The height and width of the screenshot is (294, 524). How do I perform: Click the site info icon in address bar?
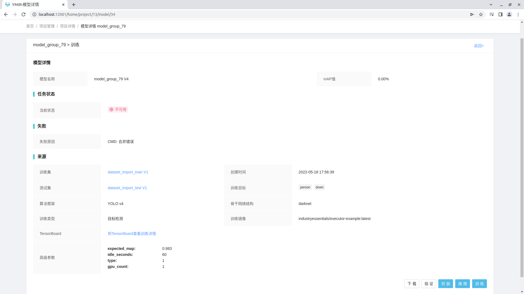(34, 14)
